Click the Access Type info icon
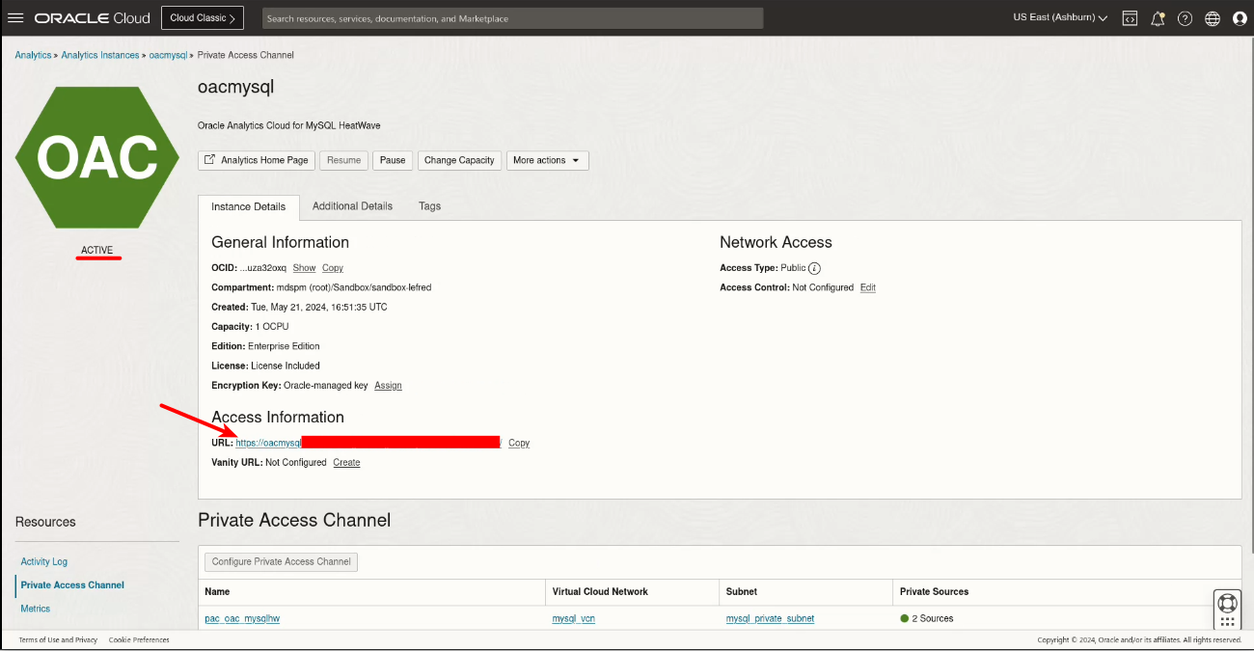This screenshot has width=1254, height=651. [815, 268]
